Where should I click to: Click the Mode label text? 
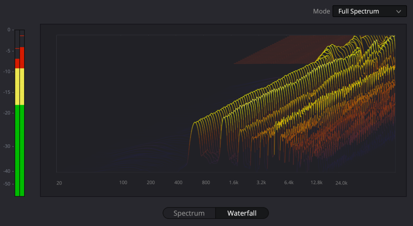(321, 11)
